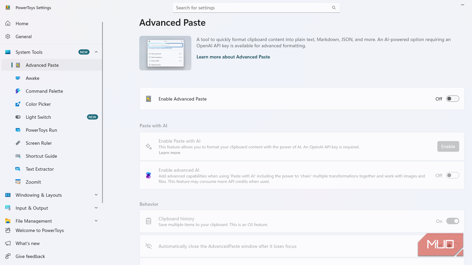472x265 pixels.
Task: Click the PowerToys Run icon
Action: (18, 130)
